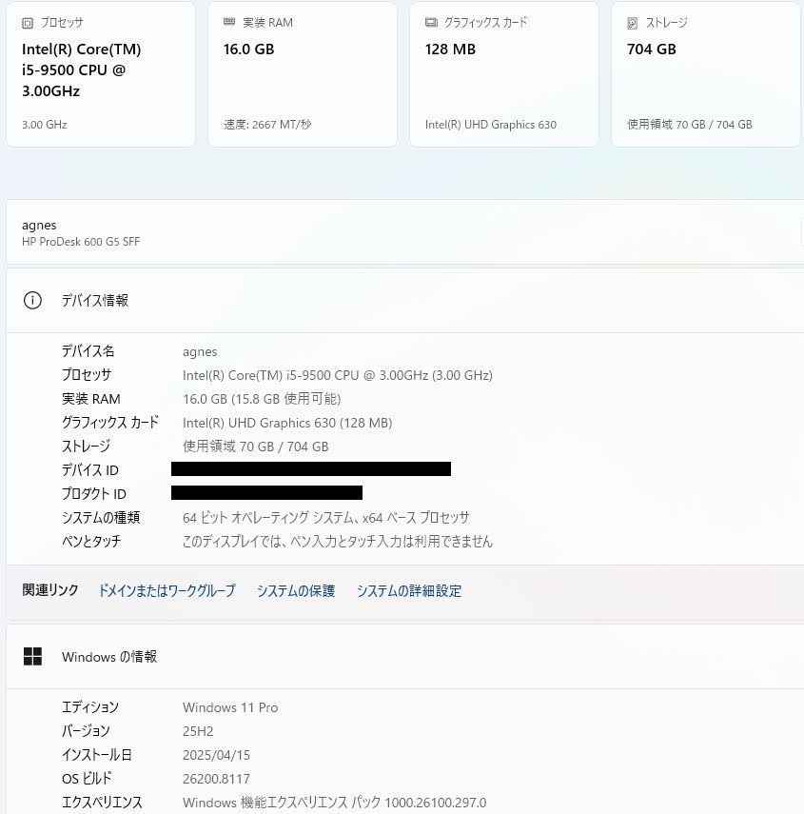
Task: Click the デバイス ID label
Action: tap(90, 469)
